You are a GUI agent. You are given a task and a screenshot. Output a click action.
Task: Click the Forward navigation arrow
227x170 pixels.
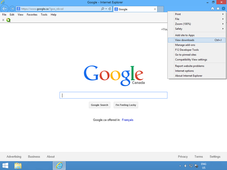click(12, 9)
